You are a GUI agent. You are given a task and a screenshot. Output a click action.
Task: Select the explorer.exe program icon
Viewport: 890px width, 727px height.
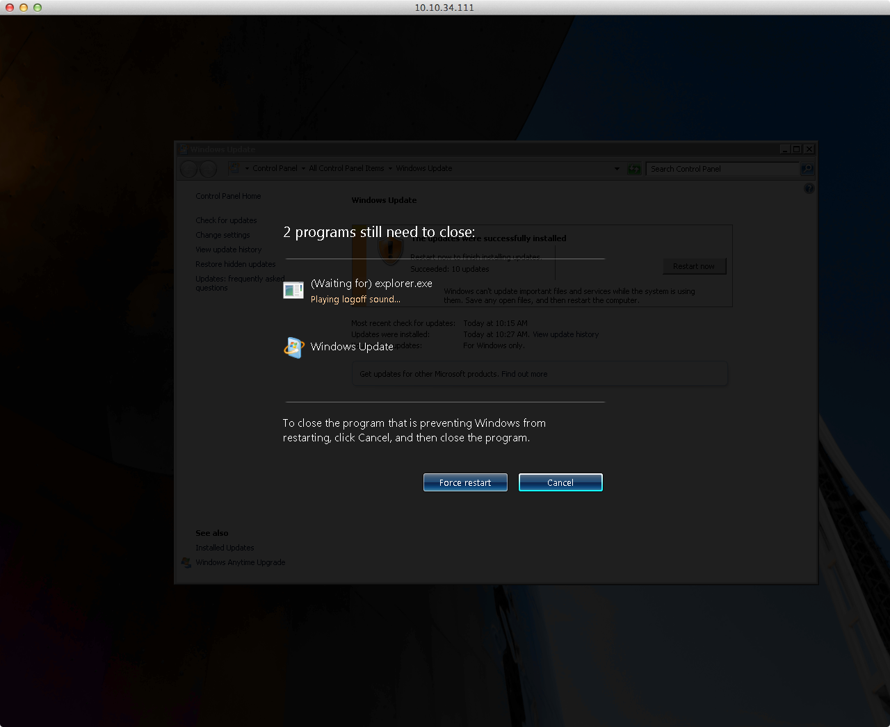(293, 291)
